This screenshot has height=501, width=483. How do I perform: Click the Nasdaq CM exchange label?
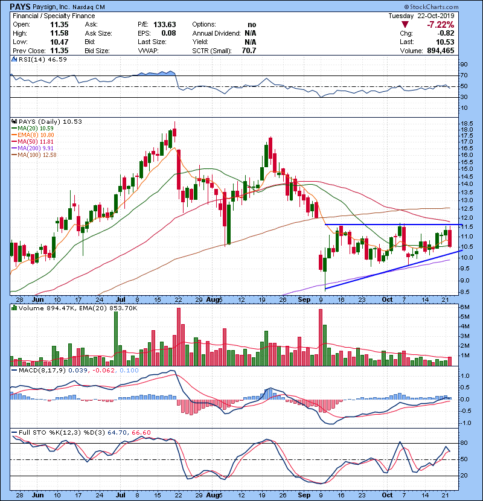[x=89, y=7]
